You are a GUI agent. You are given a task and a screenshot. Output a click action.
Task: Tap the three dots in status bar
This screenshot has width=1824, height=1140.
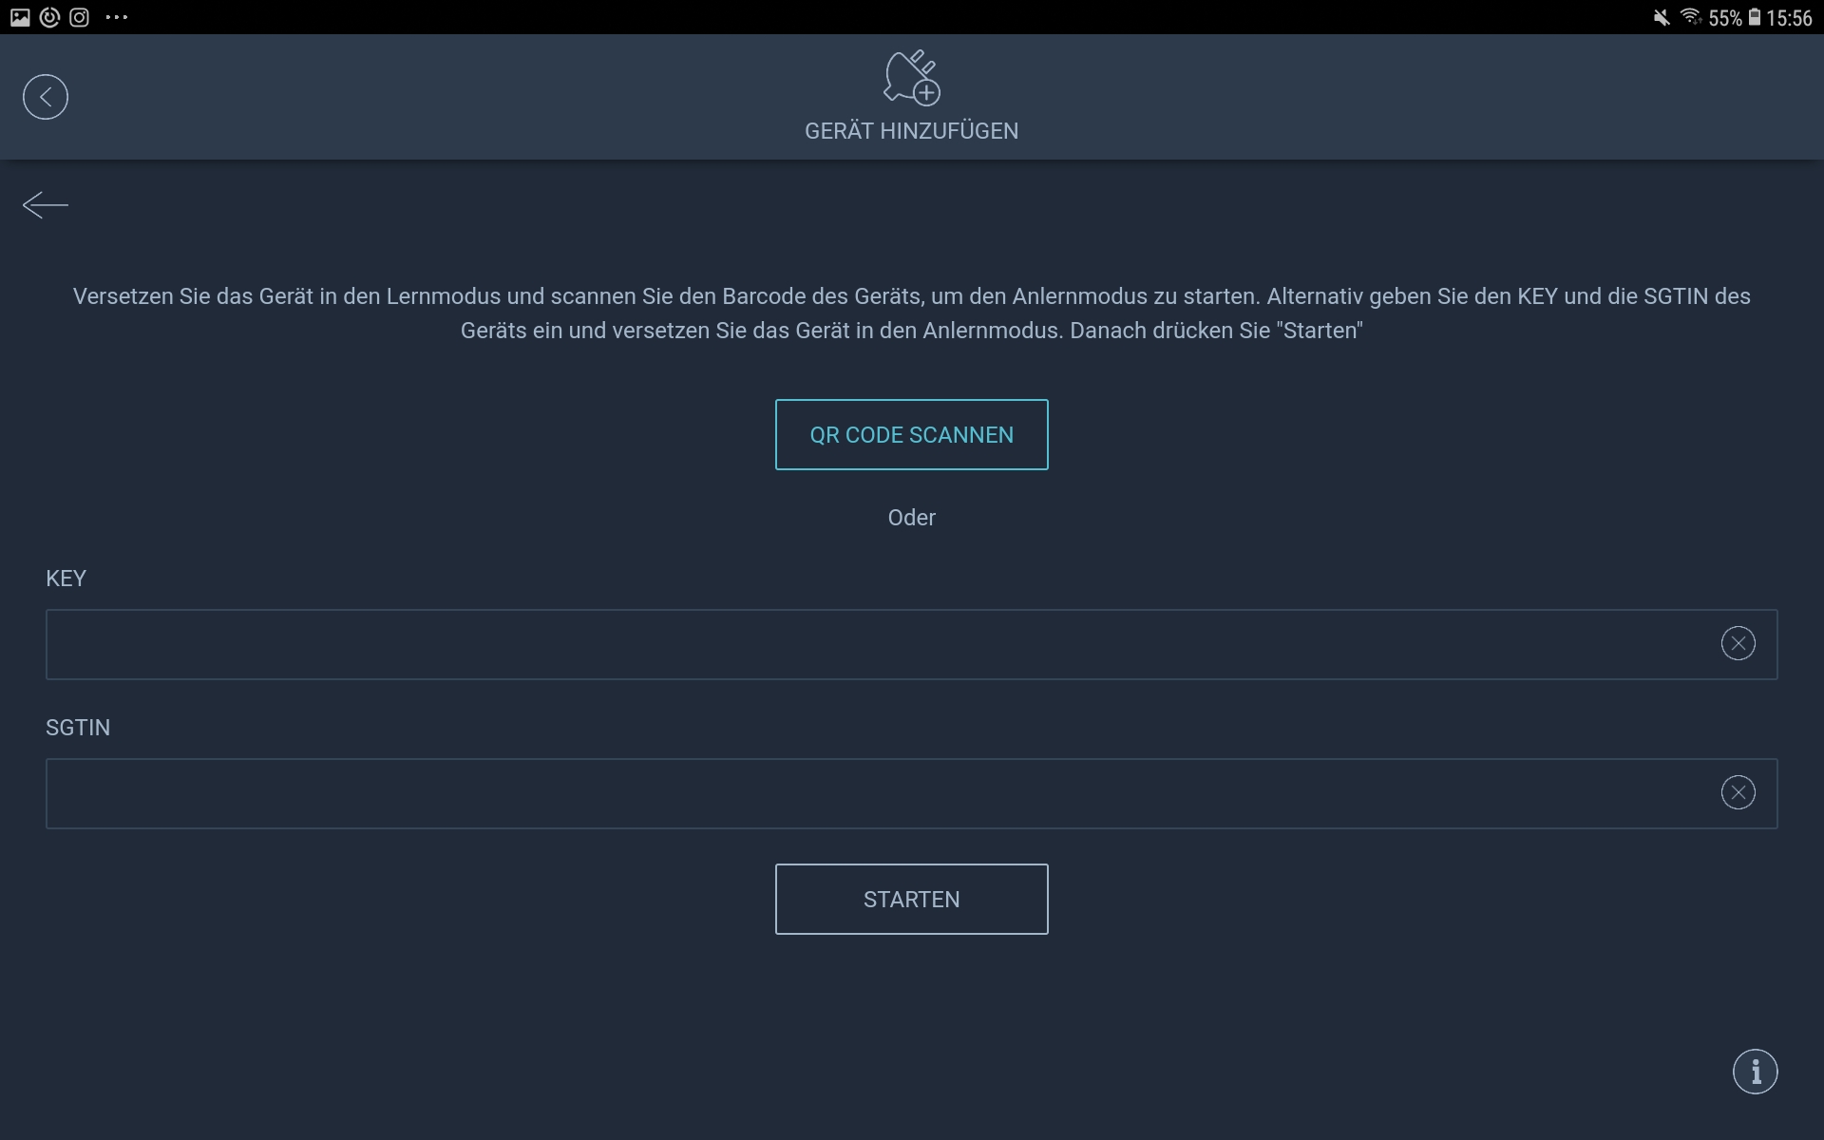116,17
